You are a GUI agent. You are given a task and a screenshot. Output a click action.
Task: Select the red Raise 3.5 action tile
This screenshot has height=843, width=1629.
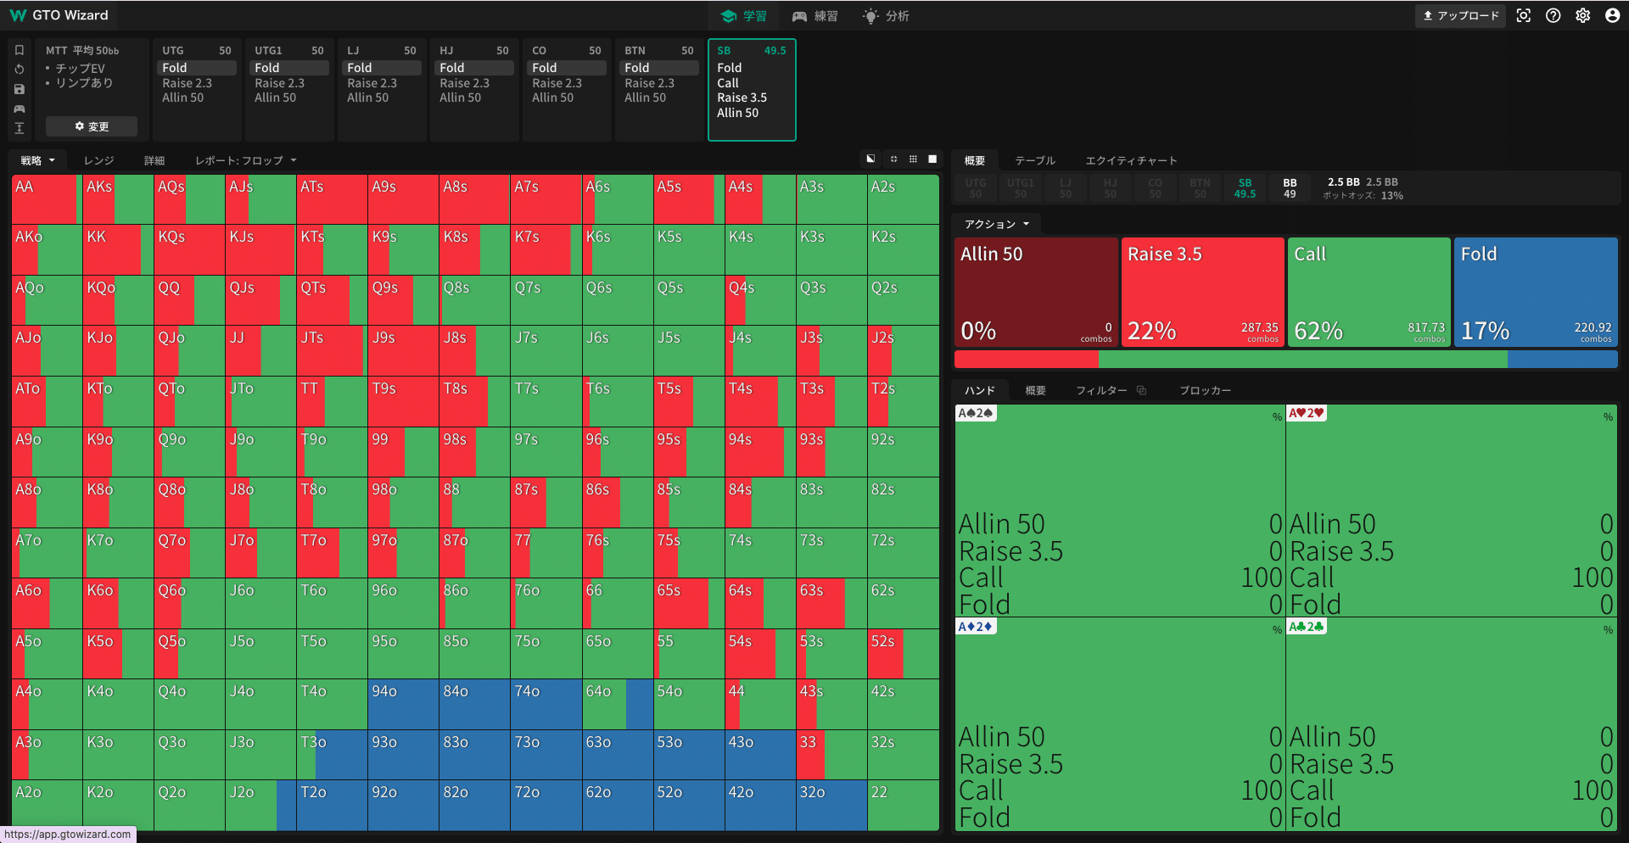(1202, 292)
